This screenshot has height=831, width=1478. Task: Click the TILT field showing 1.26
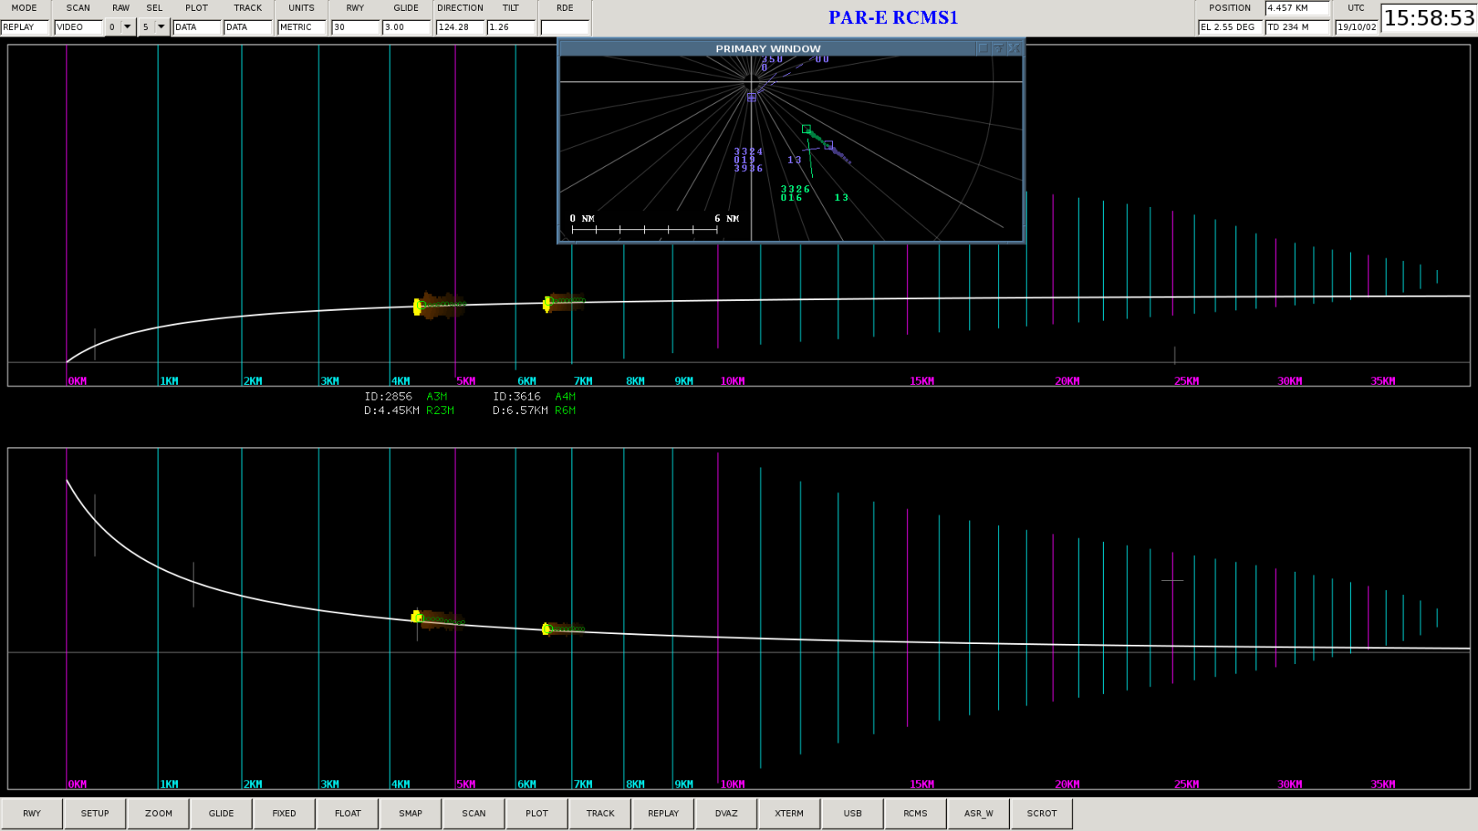pyautogui.click(x=511, y=27)
